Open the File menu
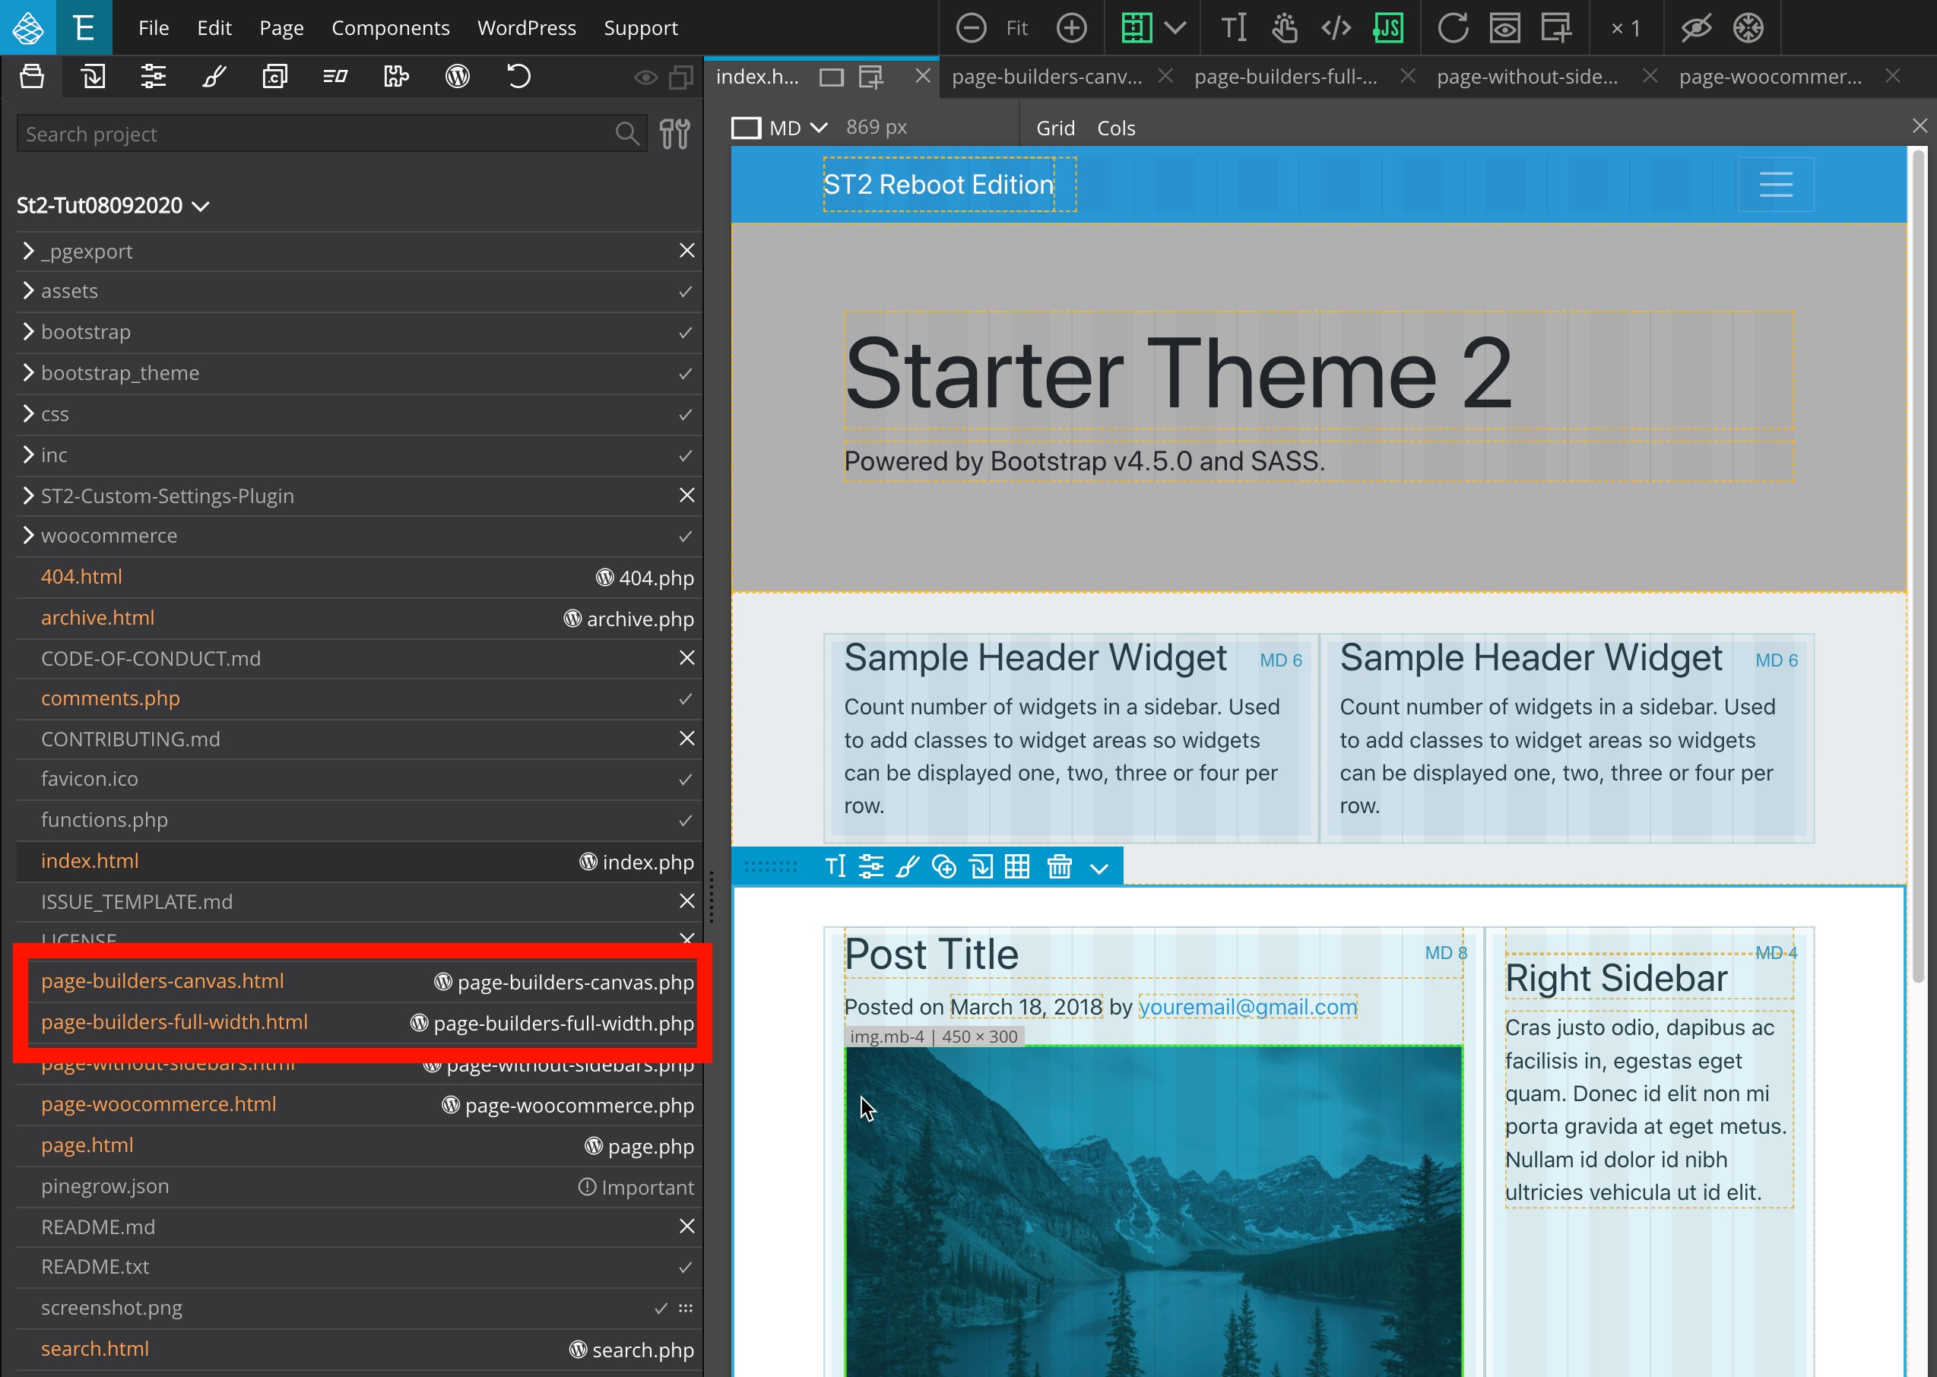 coord(154,28)
